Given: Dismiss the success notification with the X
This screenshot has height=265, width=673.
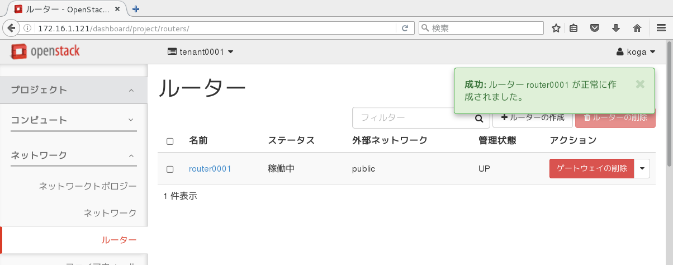Looking at the screenshot, I should point(640,84).
